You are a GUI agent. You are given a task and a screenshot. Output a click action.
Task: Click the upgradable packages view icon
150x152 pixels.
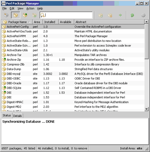click(25, 15)
